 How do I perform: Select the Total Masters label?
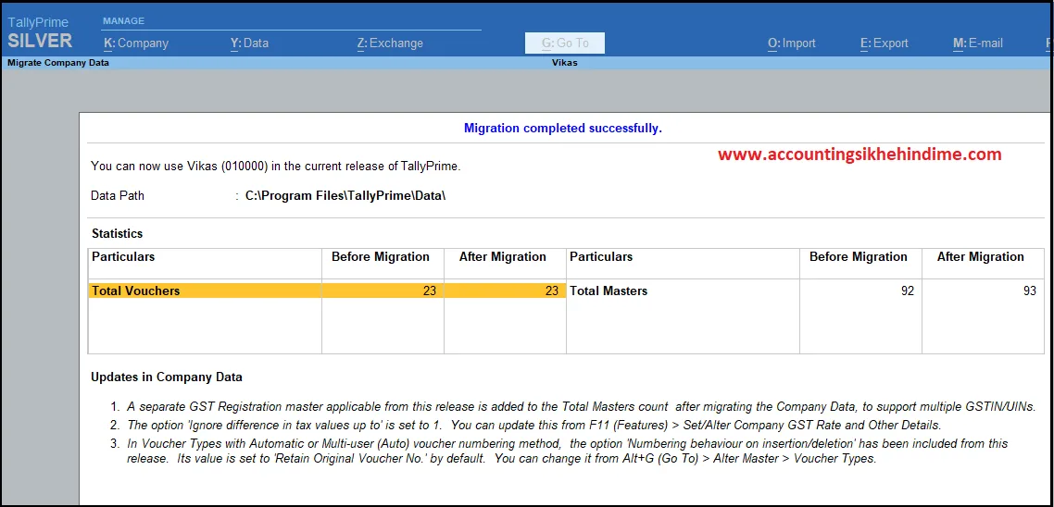(609, 291)
